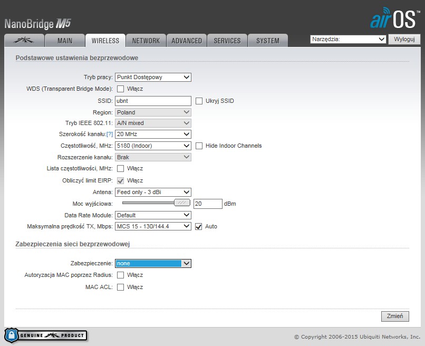Toggle Hide Indoor Channels checkbox
The height and width of the screenshot is (346, 425).
pyautogui.click(x=199, y=146)
